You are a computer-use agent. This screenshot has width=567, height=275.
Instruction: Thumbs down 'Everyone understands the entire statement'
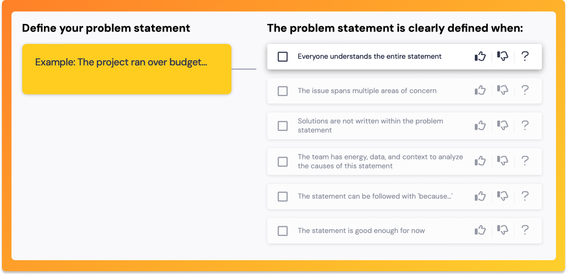503,56
